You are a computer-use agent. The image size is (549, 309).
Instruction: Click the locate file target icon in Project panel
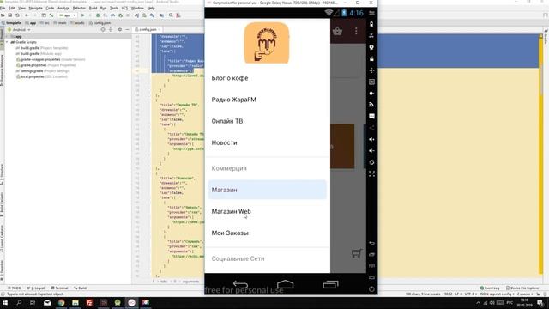(103, 30)
